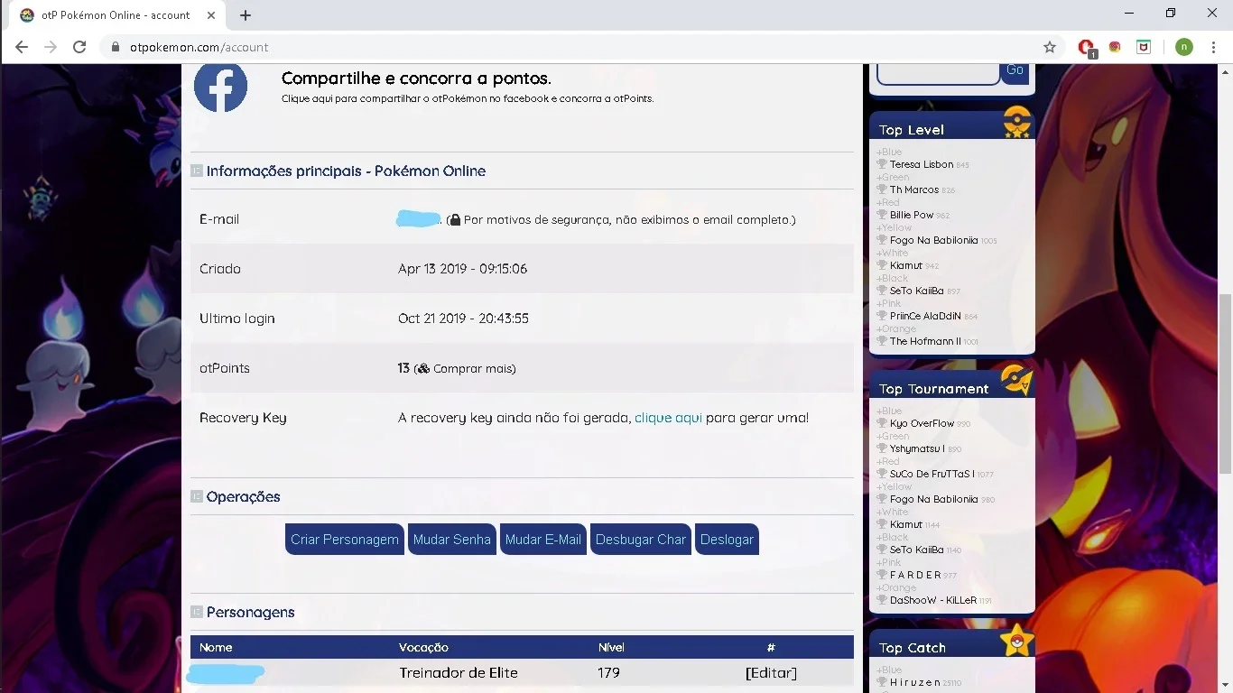Open PriinCe AlaDdiN in Top Level
The height and width of the screenshot is (693, 1233).
[926, 316]
